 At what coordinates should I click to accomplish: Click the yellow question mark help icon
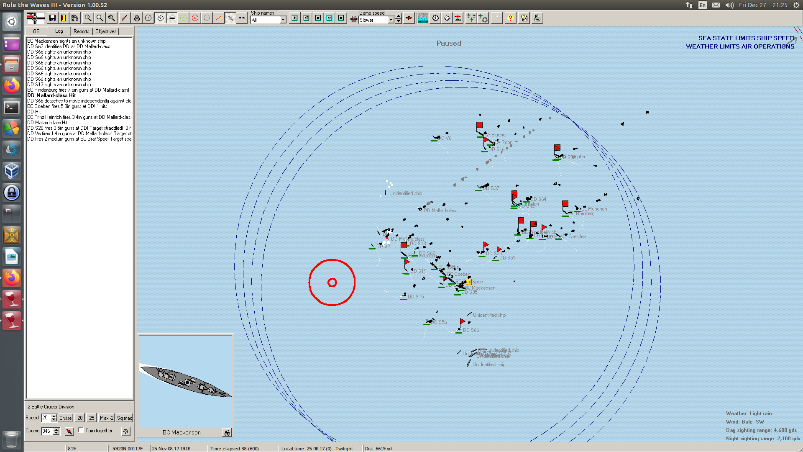coord(510,18)
